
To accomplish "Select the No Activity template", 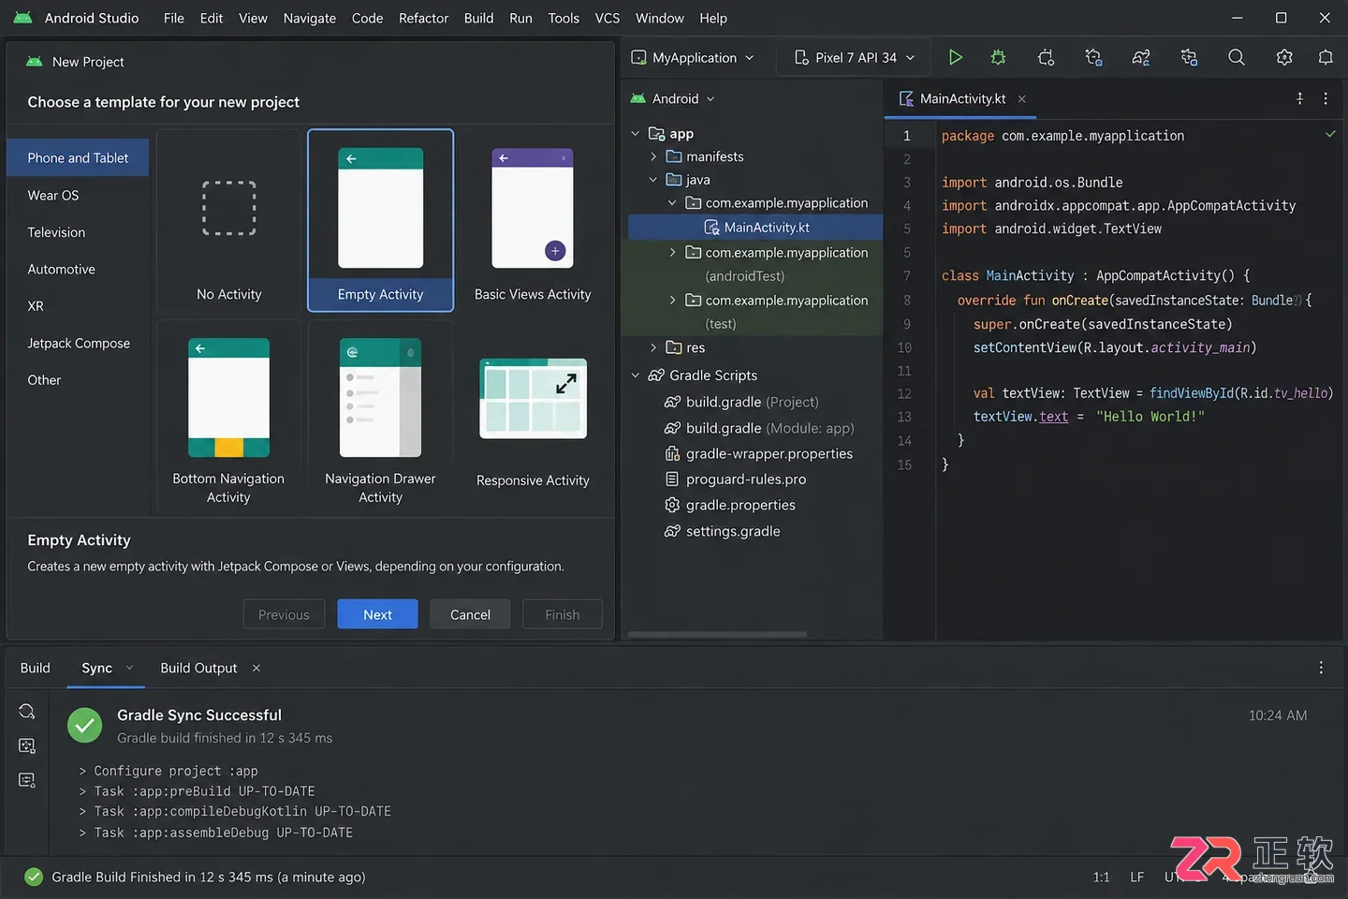I will (228, 220).
